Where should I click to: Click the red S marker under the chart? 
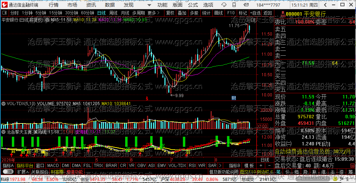pos(147,98)
